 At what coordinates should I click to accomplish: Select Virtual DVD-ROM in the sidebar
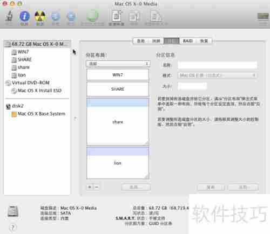[x=31, y=82]
